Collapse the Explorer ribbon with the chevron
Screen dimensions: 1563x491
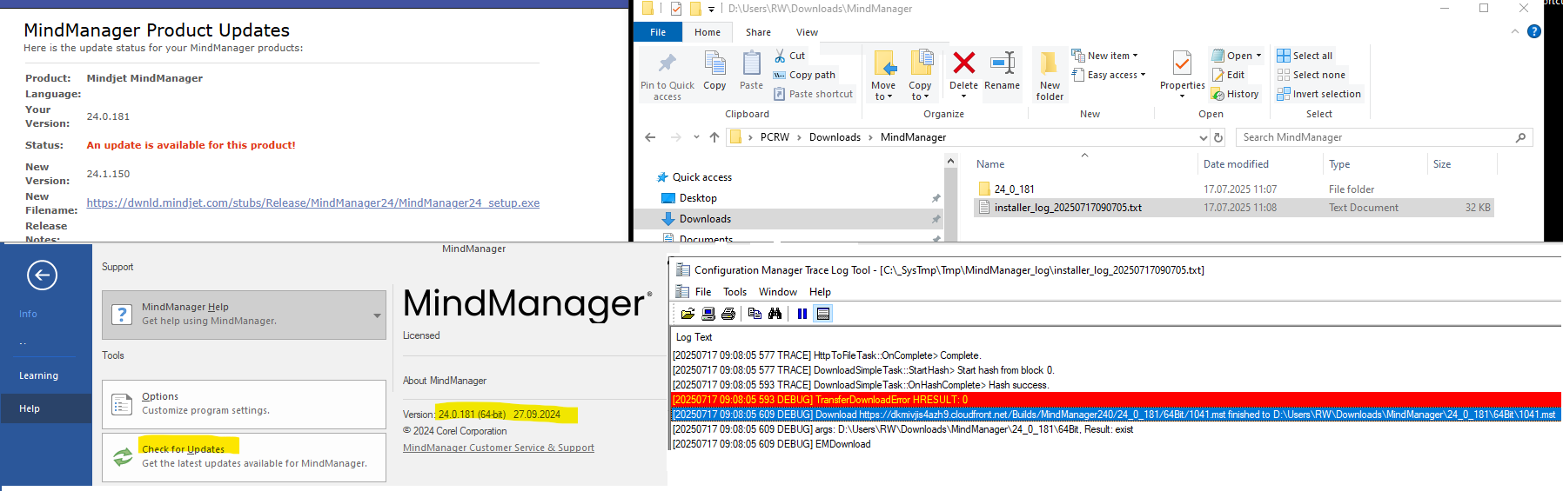(x=1515, y=31)
